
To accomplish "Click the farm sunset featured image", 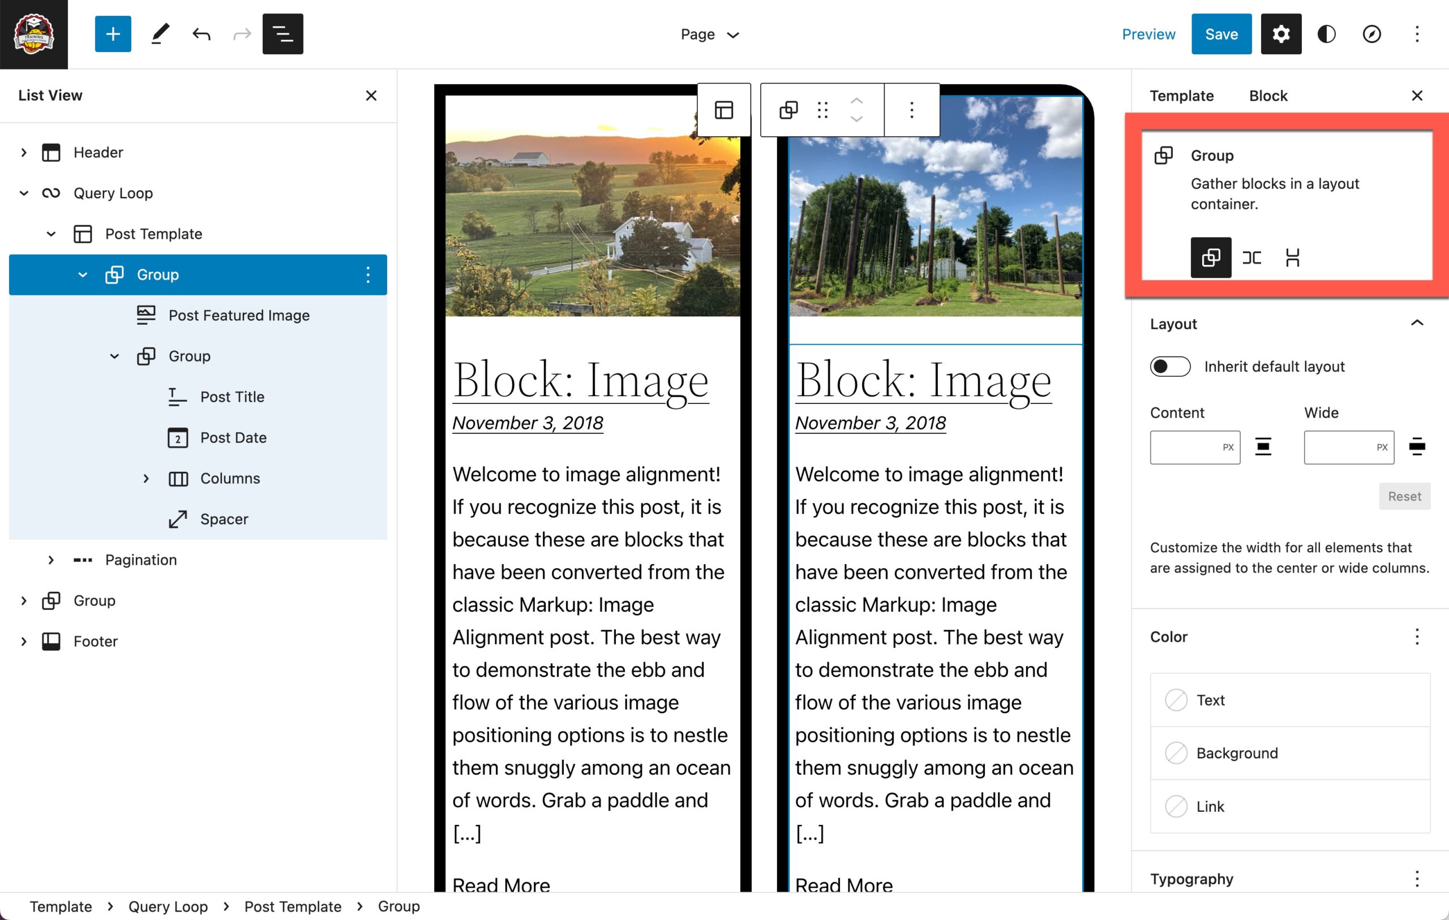I will (593, 207).
